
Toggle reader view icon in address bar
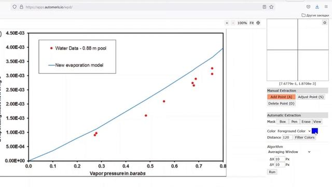click(x=264, y=7)
